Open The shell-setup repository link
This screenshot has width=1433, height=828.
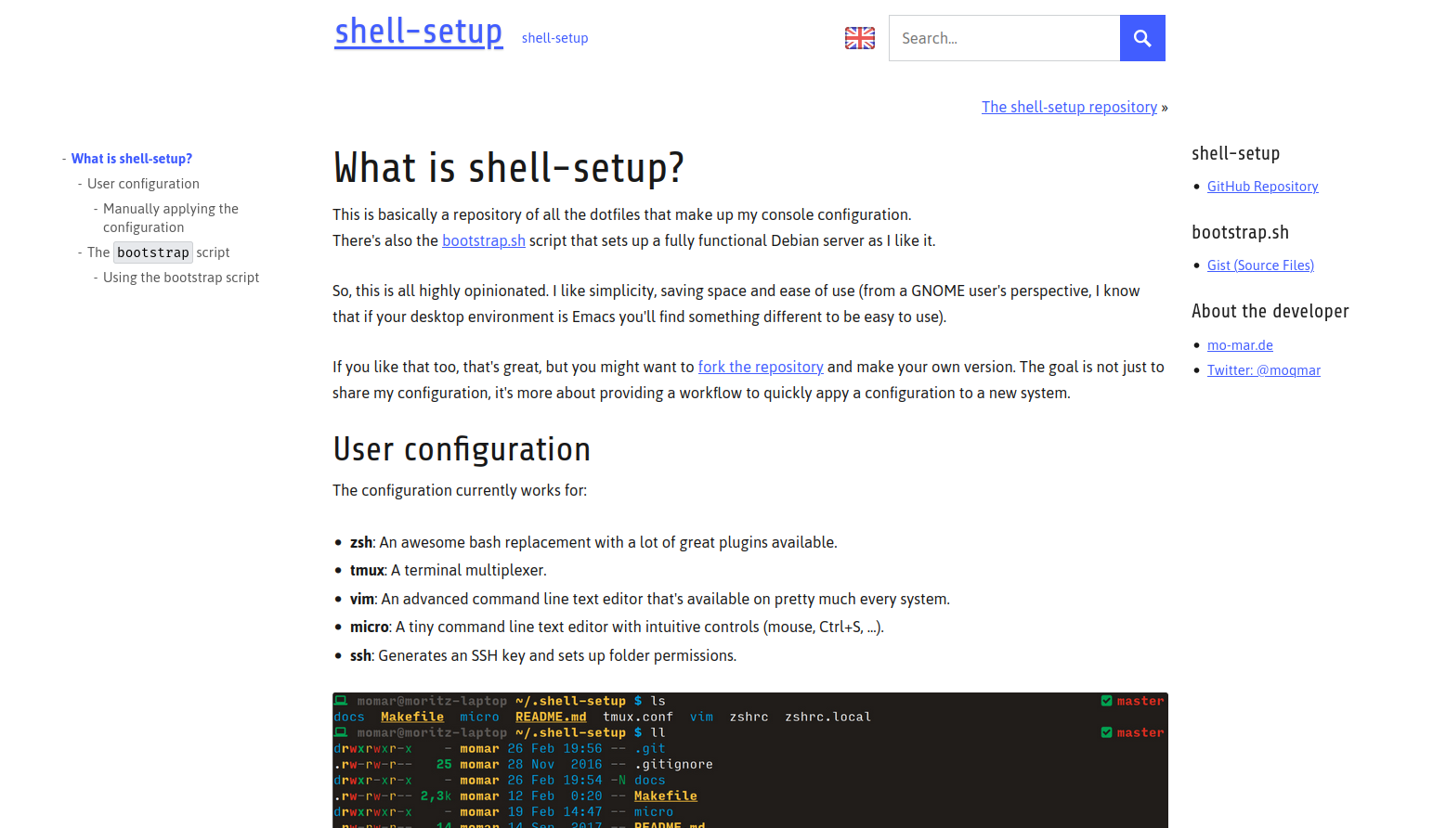pos(1069,107)
